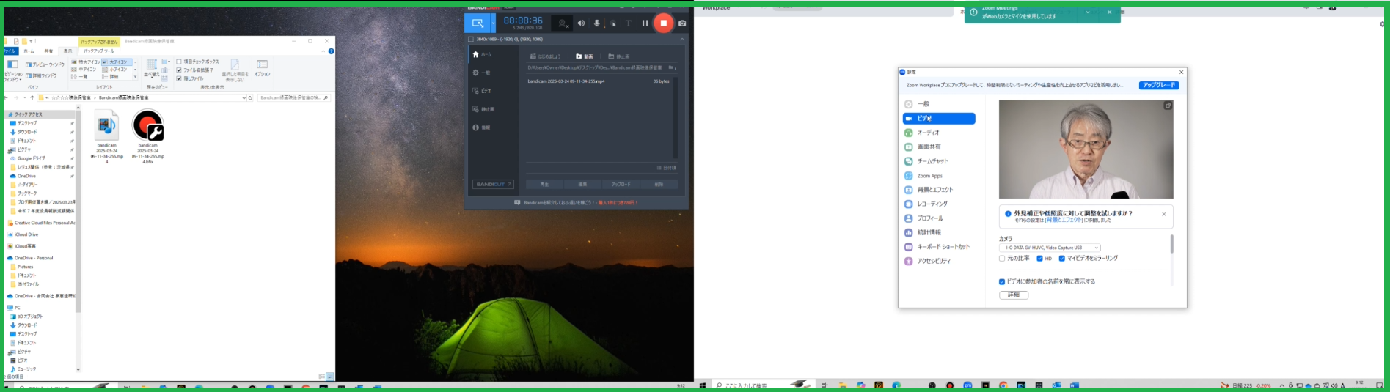Screen dimensions: 1390x392
Task: Click the Bandicam アップロード button
Action: (621, 184)
